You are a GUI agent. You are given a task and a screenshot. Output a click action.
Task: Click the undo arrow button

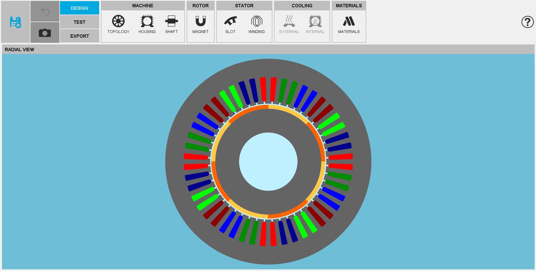45,11
